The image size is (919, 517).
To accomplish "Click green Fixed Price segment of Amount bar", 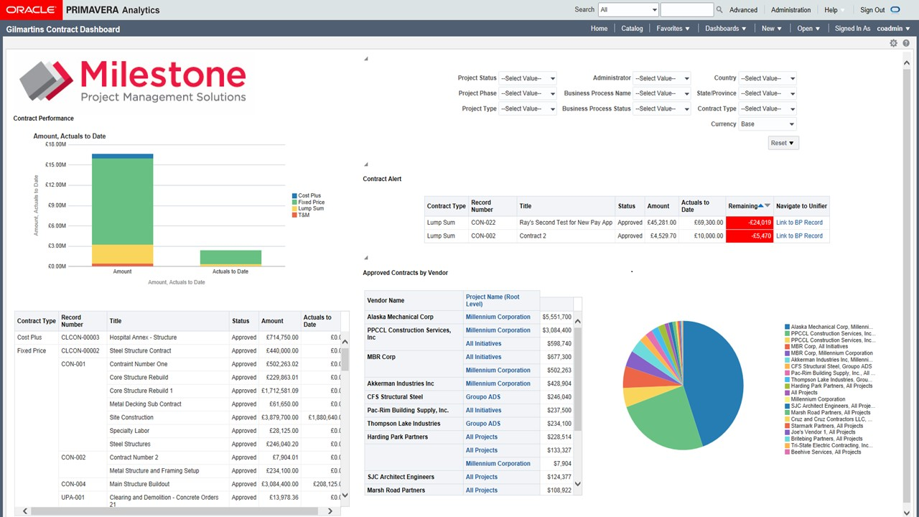I will coord(122,201).
